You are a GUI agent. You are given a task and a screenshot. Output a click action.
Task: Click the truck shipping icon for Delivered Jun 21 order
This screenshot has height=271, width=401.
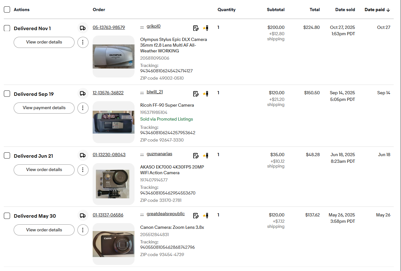pos(83,155)
